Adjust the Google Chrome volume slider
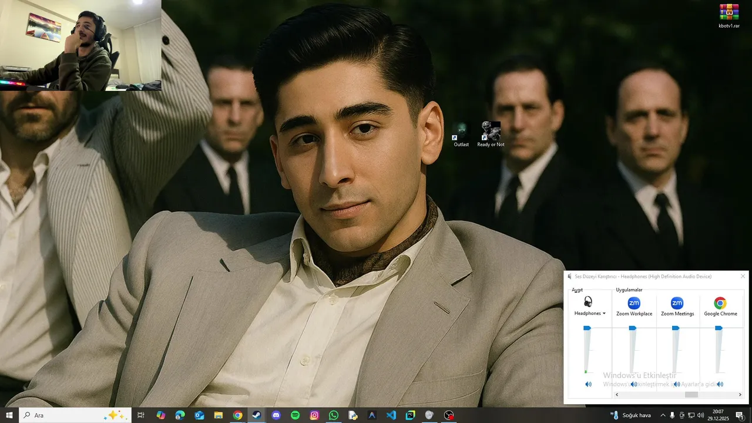This screenshot has height=423, width=752. click(719, 328)
